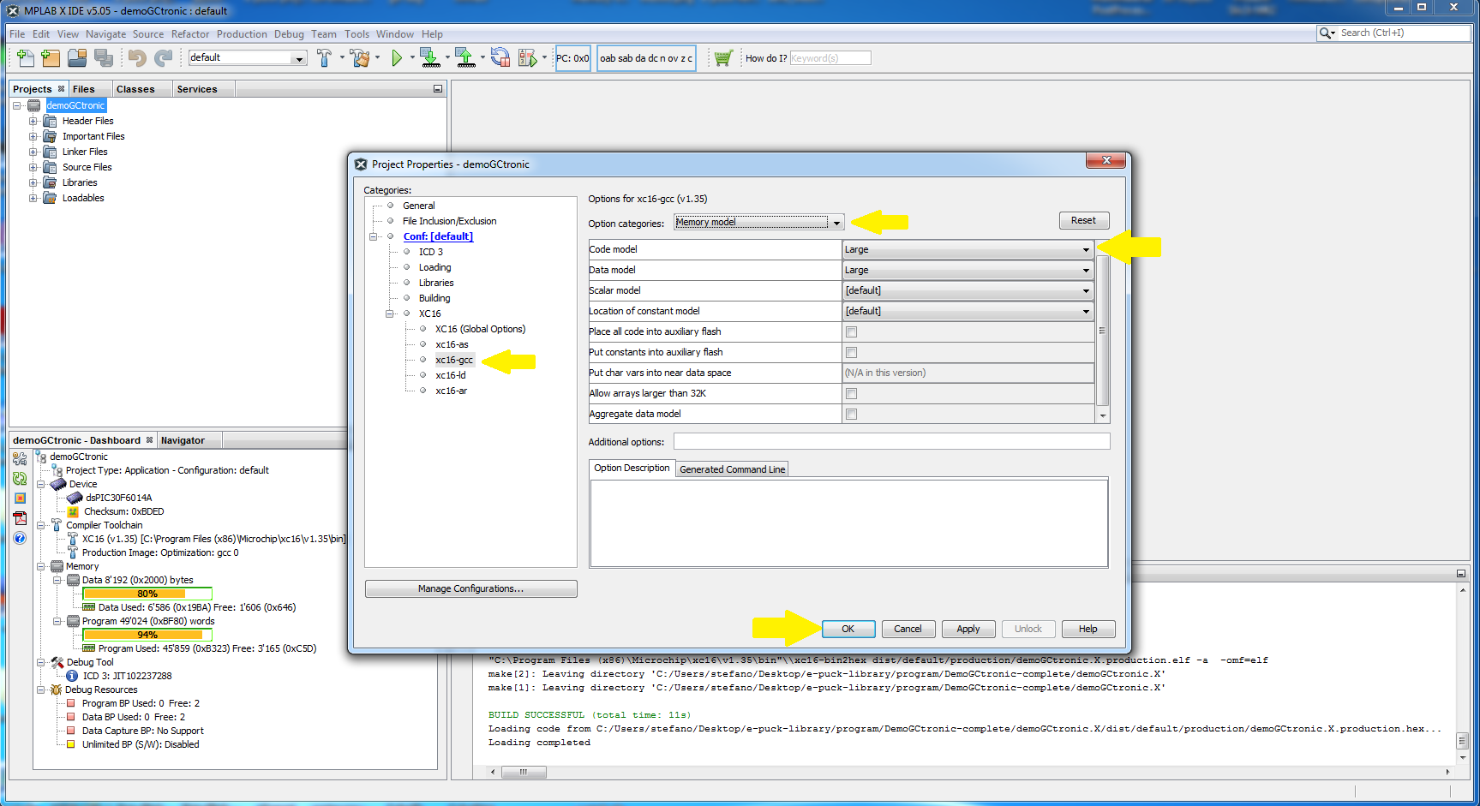Check Allow arrays larger than 32K
Viewport: 1480px width, 806px height.
tap(851, 393)
